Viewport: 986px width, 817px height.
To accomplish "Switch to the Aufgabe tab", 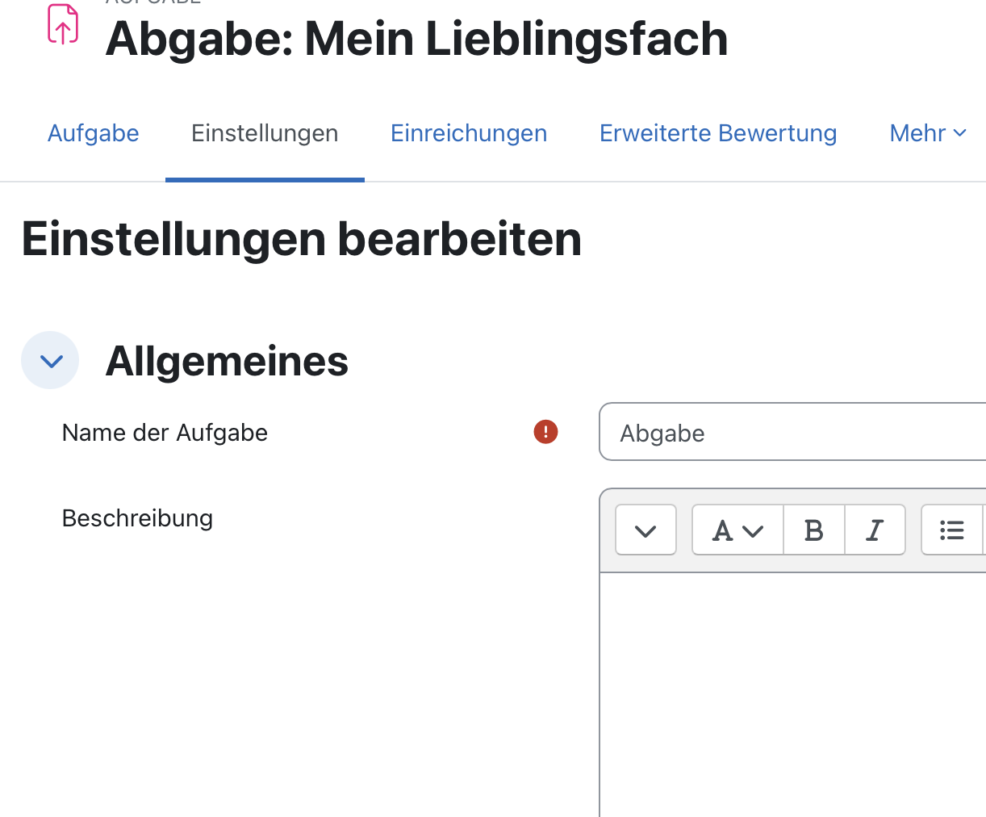I will (94, 133).
